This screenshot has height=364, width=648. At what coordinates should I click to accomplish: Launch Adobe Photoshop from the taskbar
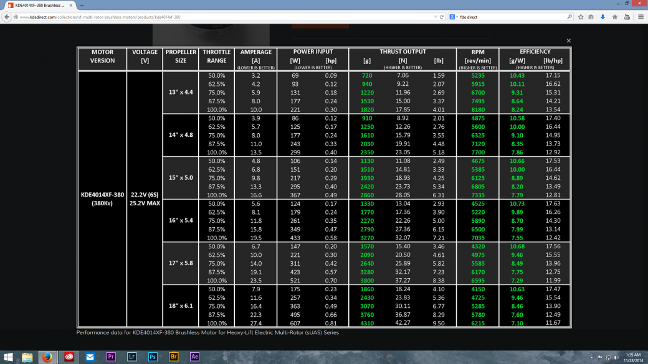153,357
